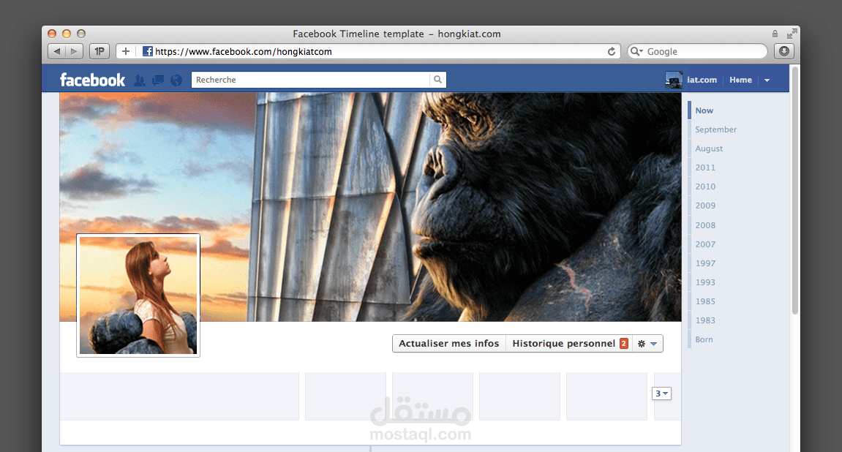Click the Google search magnifier icon
The image size is (842, 452).
point(636,51)
